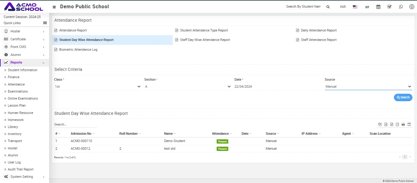
Task: Open the Source dropdown showing Manual
Action: 368,87
